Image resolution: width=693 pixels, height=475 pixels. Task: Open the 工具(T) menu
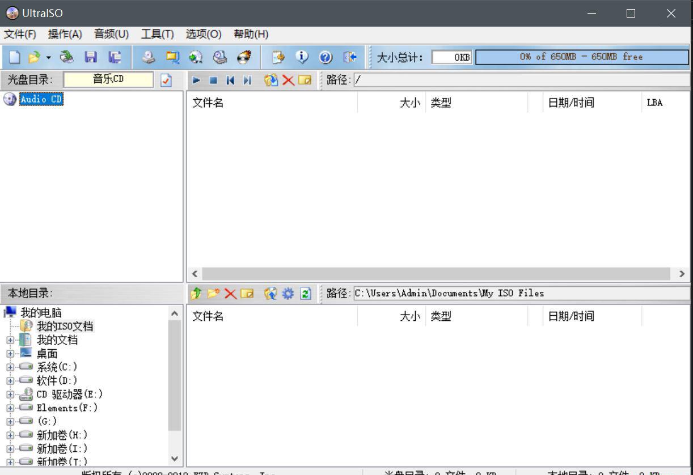(158, 34)
